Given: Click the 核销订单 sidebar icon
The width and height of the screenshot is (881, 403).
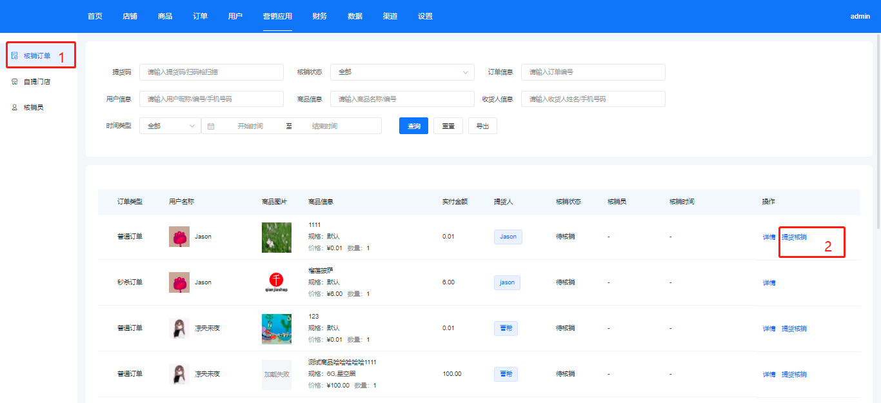Looking at the screenshot, I should (14, 55).
